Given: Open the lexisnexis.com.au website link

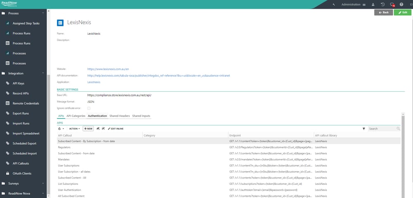Looking at the screenshot, I should pos(108,69).
